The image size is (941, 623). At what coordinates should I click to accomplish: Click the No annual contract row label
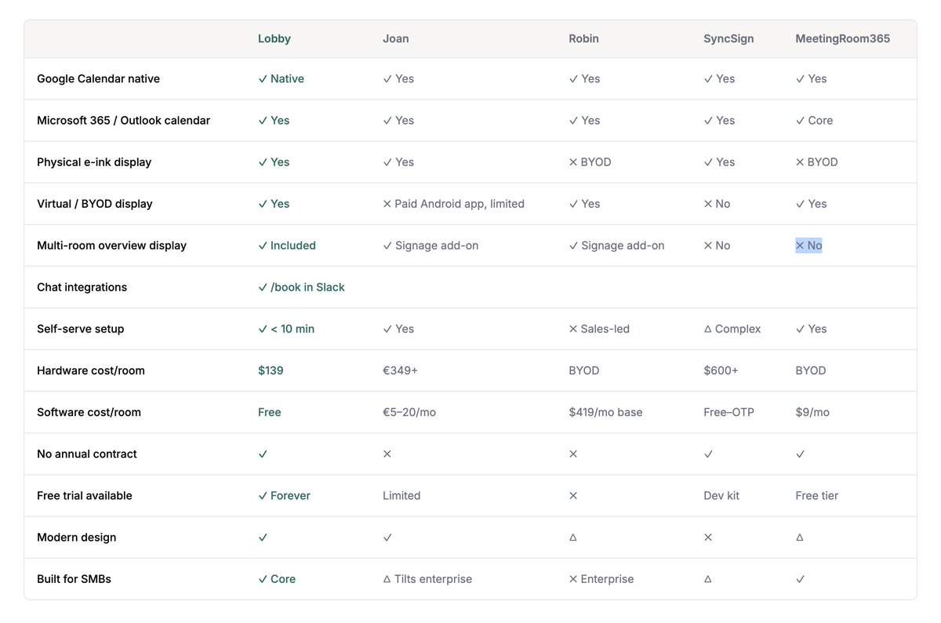click(87, 454)
